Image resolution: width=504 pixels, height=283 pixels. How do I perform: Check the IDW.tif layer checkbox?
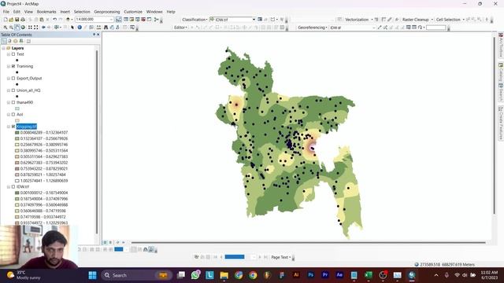click(x=13, y=187)
